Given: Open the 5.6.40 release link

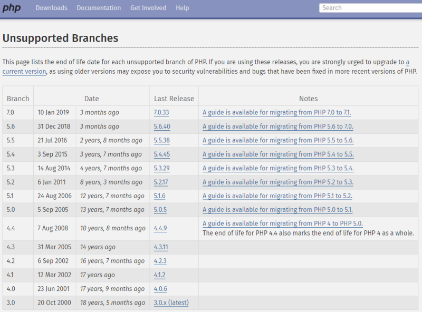Looking at the screenshot, I should pyautogui.click(x=162, y=126).
